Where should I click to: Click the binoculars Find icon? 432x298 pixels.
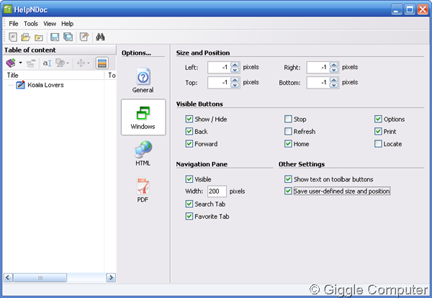coord(100,37)
